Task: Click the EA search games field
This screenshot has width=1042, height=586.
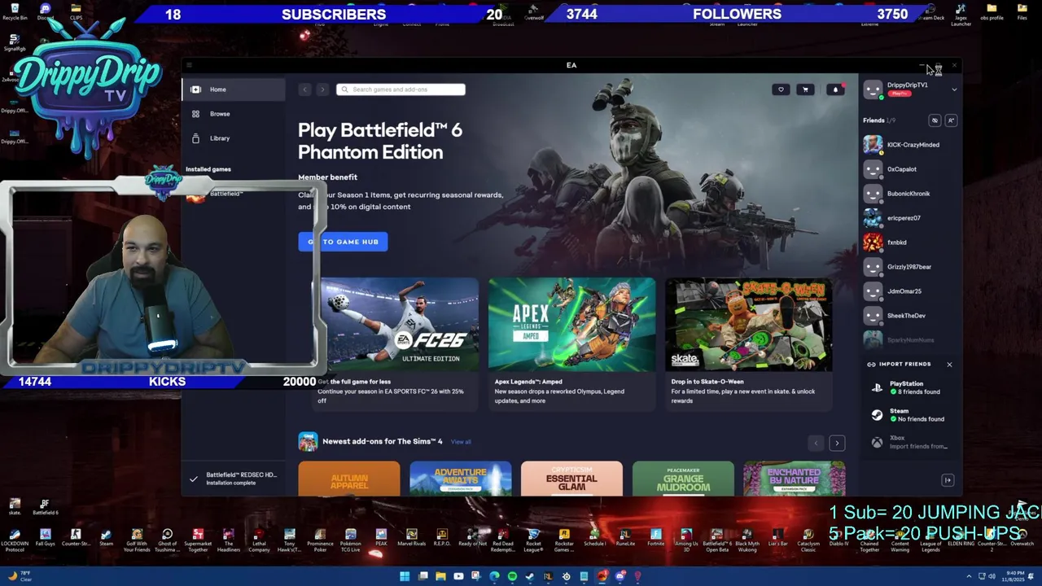Action: tap(401, 90)
